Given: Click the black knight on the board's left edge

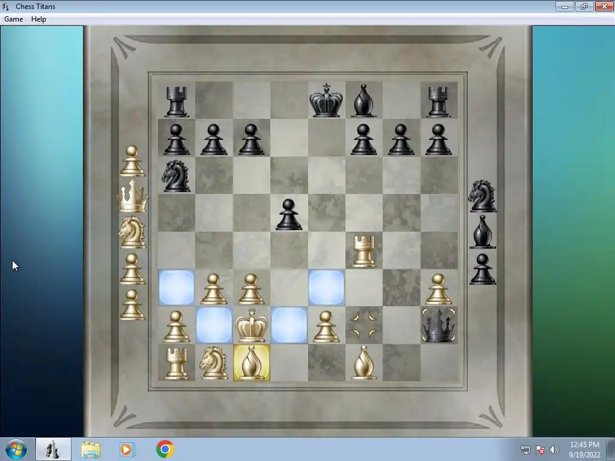Looking at the screenshot, I should click(x=177, y=175).
